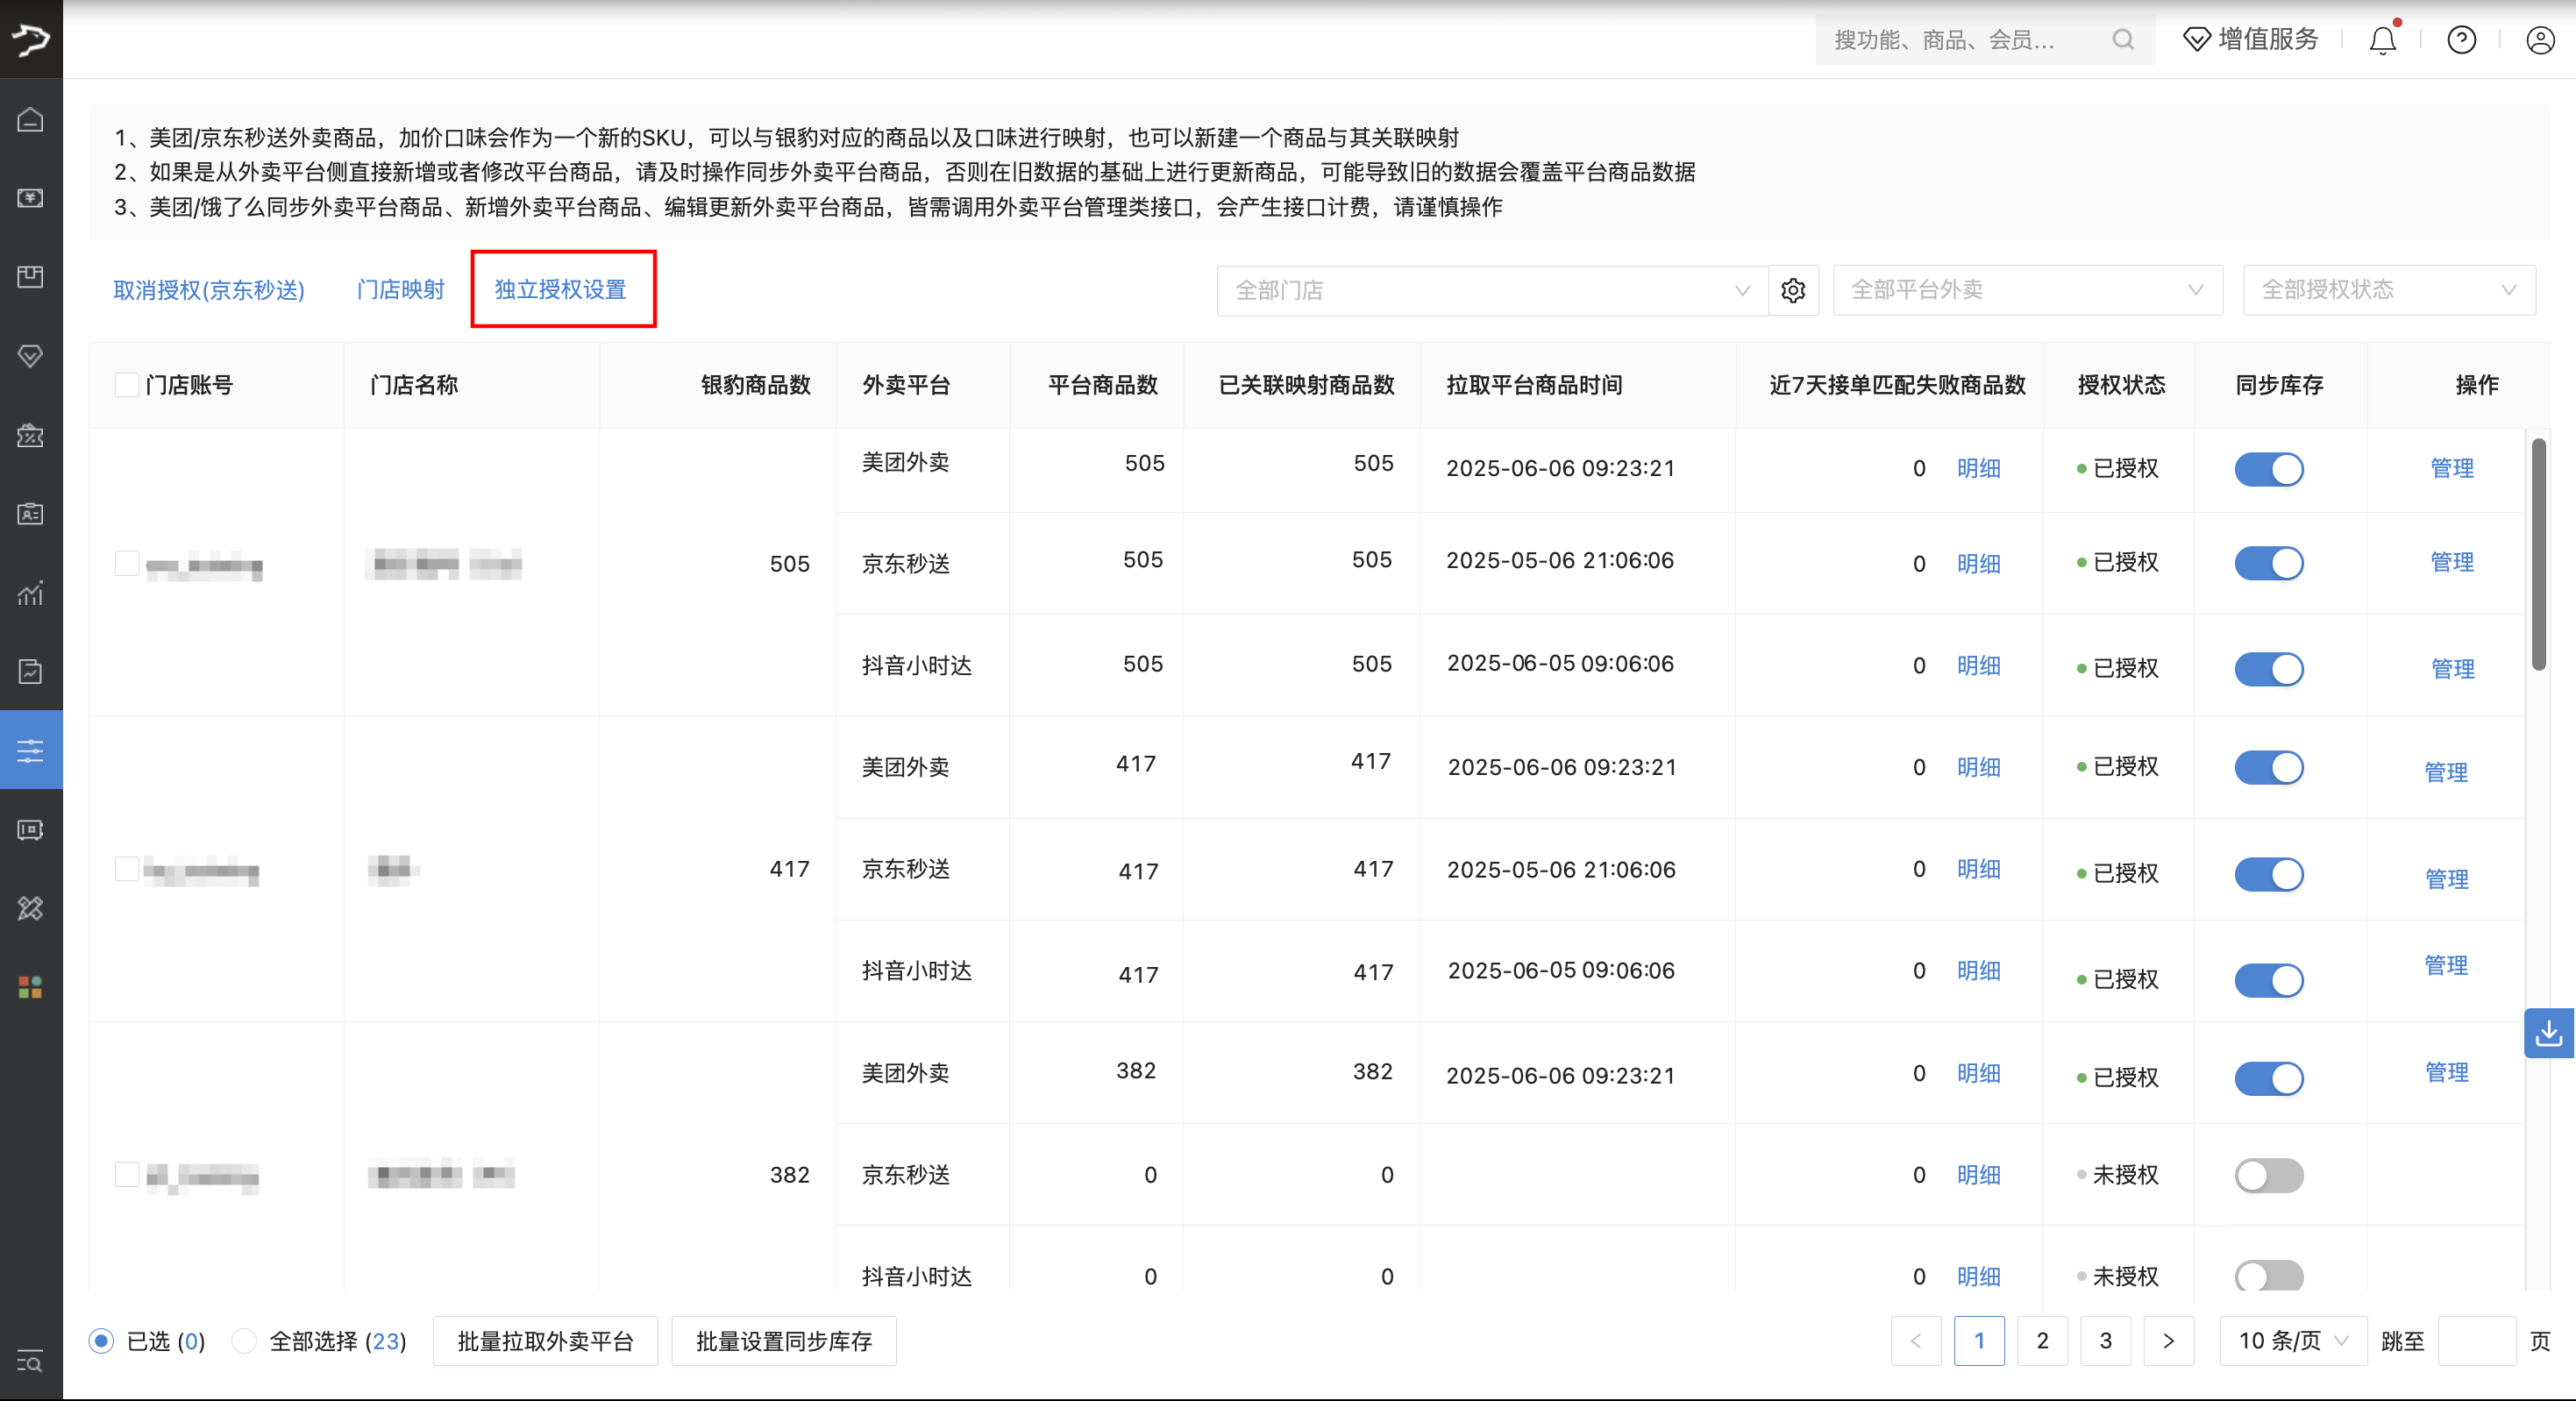Select the 全部选择 (23) radio button

tap(244, 1341)
